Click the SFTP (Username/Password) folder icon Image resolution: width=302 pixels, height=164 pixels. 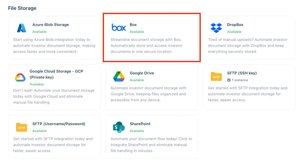pyautogui.click(x=21, y=127)
